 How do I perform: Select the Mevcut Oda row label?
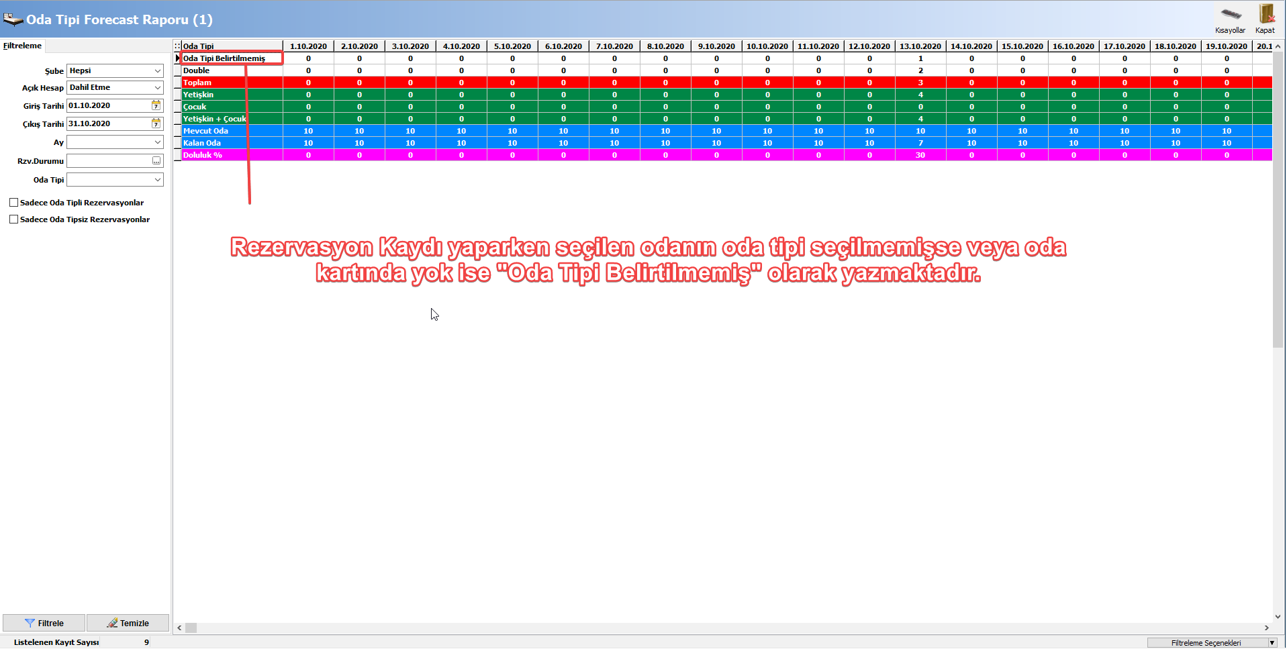click(x=232, y=131)
